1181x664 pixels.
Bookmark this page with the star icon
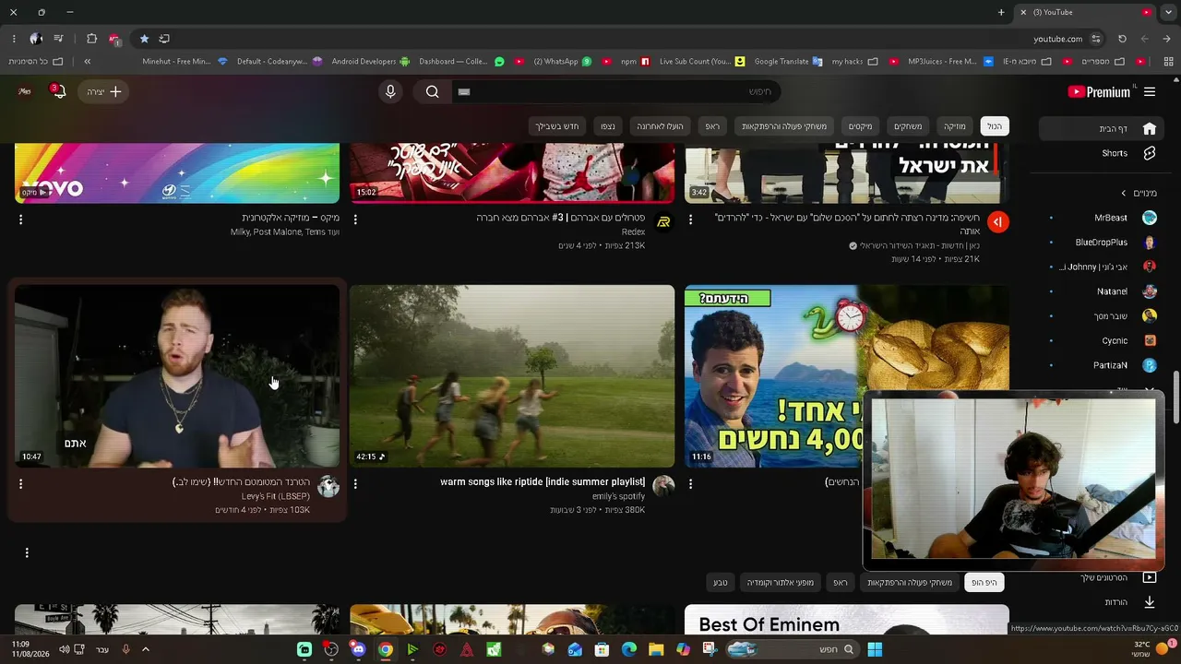tap(144, 39)
